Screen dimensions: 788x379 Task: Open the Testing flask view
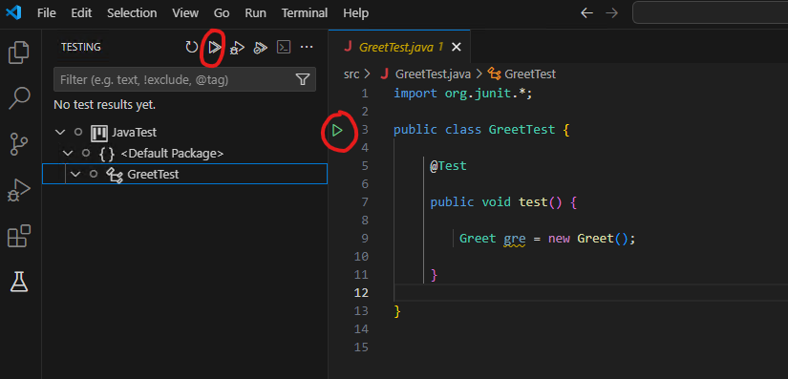pos(19,283)
